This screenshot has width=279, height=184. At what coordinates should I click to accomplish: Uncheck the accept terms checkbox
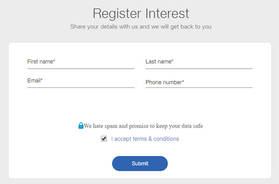click(104, 138)
